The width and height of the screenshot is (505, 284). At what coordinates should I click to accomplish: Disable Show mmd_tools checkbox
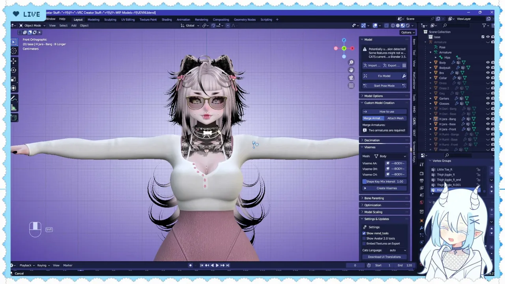pyautogui.click(x=364, y=233)
